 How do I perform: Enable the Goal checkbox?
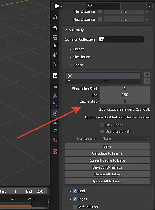pos(75,191)
